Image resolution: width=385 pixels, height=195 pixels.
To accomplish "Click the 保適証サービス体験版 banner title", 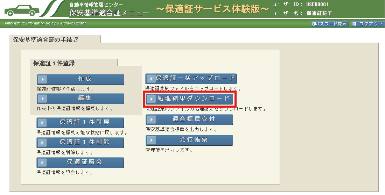I will point(212,9).
